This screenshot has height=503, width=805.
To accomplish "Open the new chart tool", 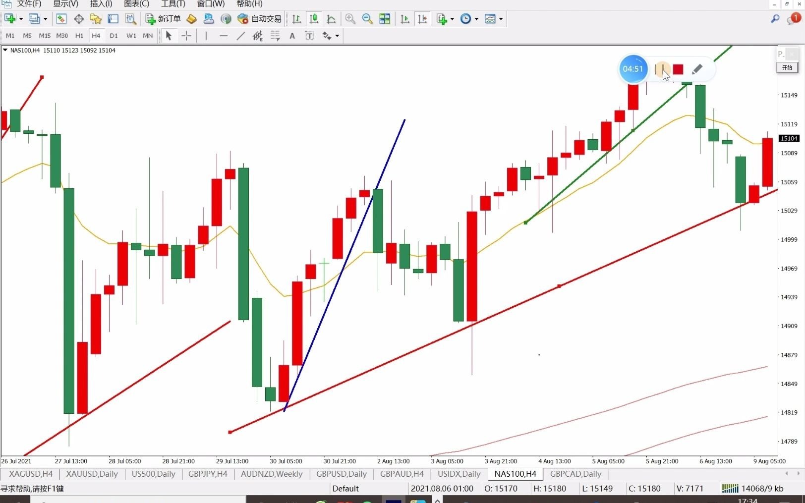I will pyautogui.click(x=10, y=19).
